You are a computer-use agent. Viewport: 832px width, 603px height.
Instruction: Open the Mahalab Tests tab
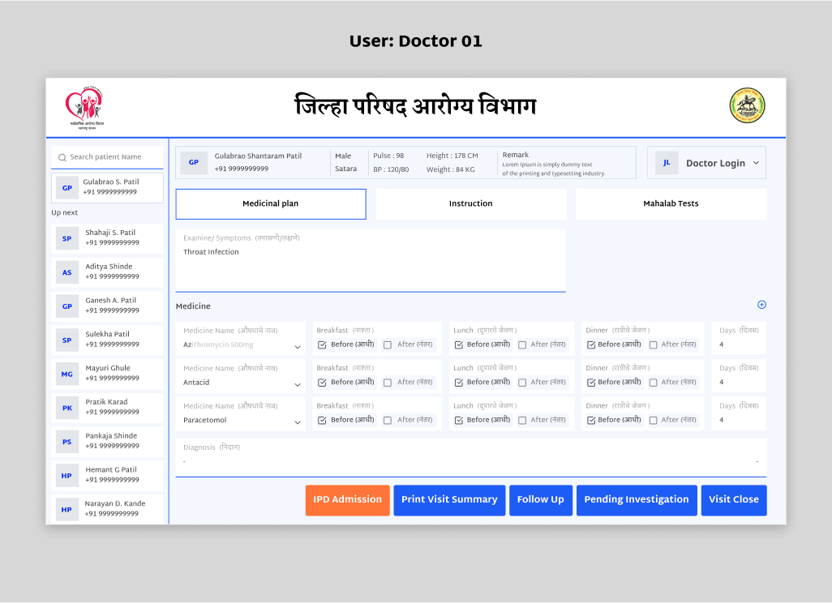[670, 204]
